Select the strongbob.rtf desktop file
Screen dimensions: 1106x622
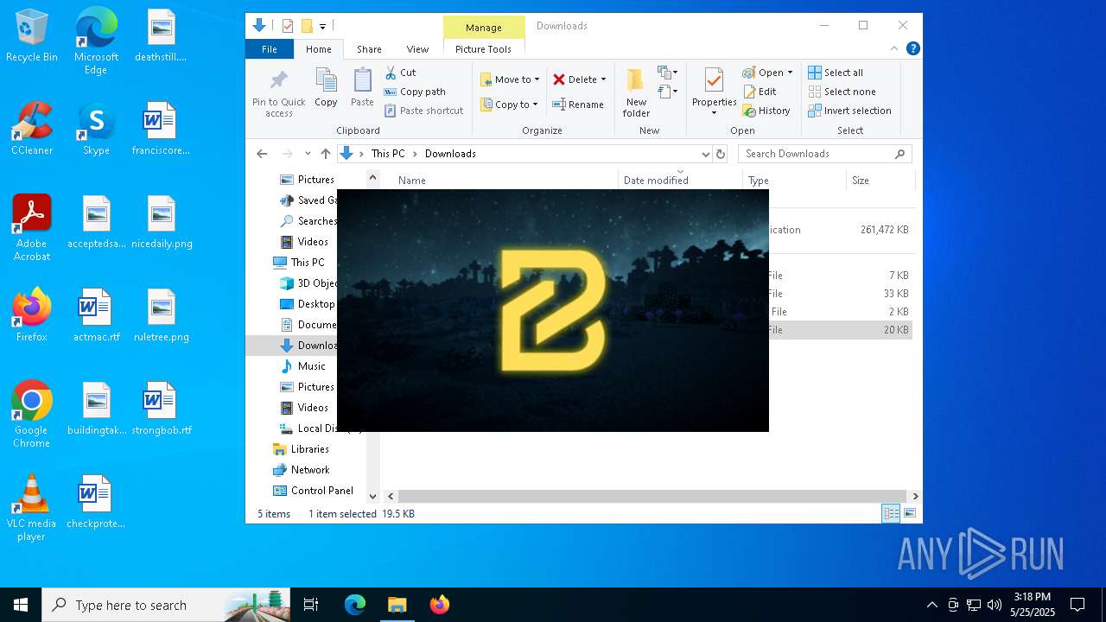[162, 409]
